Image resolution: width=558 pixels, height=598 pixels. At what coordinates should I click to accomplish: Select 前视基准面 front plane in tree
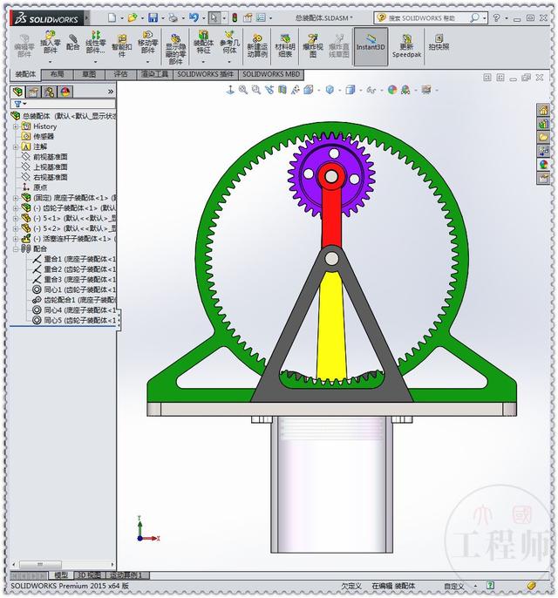pos(50,157)
